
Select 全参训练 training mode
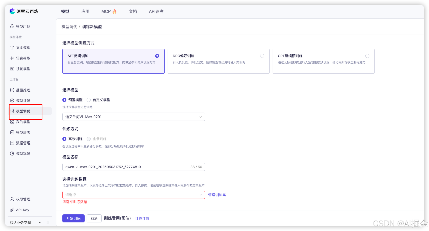point(89,139)
